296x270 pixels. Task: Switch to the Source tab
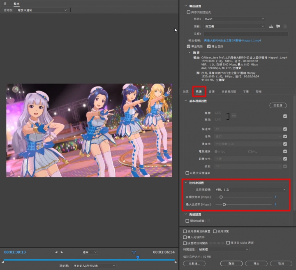coord(5,4)
